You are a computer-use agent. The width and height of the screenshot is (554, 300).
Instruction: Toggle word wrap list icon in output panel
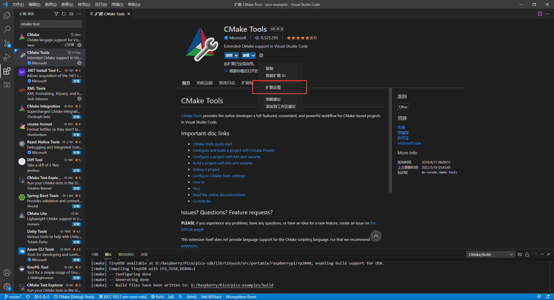point(520,254)
